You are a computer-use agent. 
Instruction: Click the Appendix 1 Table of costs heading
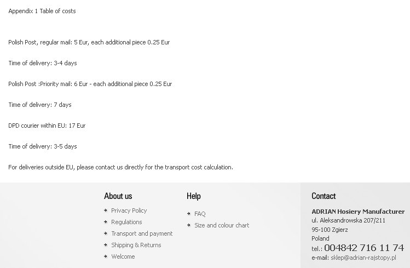pyautogui.click(x=42, y=11)
